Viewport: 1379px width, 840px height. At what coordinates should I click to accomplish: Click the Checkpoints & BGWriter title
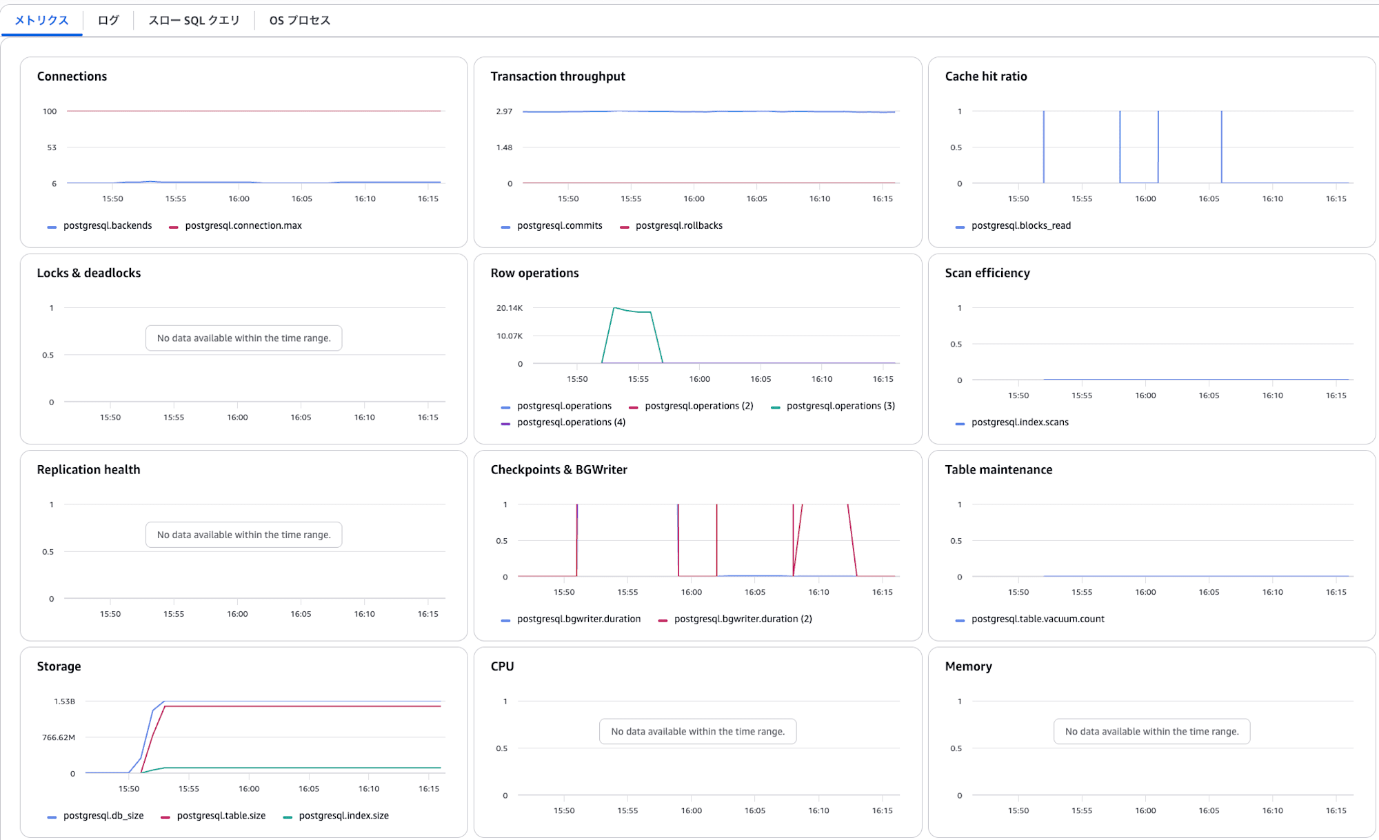(559, 469)
